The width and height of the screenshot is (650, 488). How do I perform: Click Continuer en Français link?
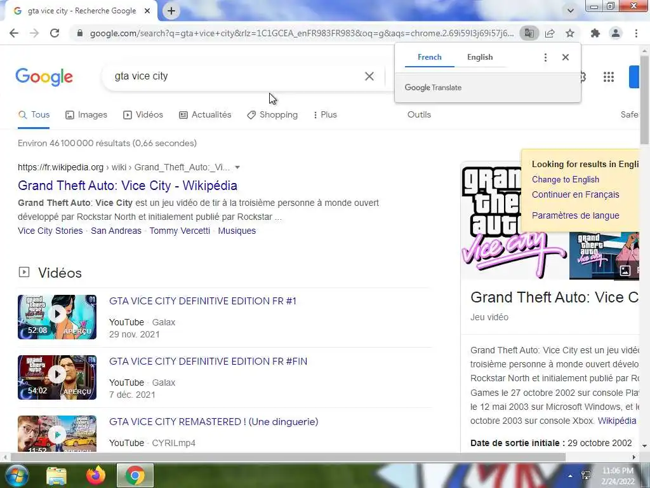point(575,194)
